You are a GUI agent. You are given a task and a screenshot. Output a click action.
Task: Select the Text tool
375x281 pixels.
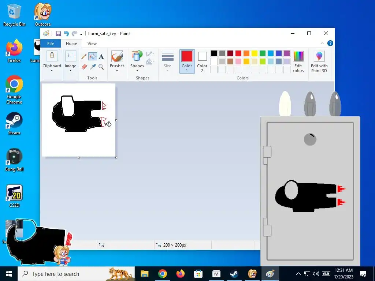(101, 57)
